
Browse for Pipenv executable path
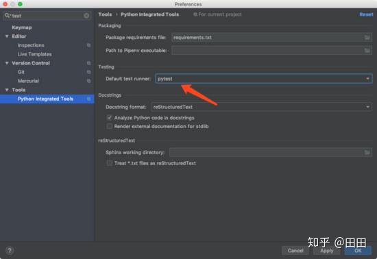(x=367, y=51)
